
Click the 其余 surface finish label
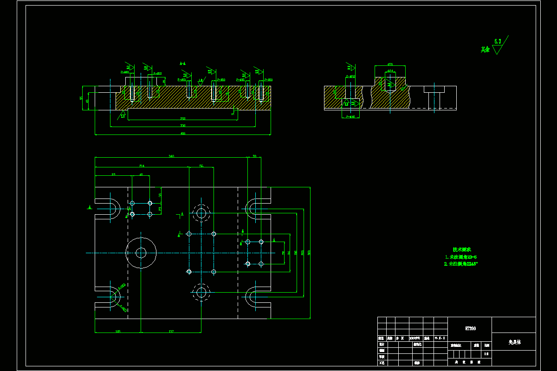pyautogui.click(x=485, y=49)
